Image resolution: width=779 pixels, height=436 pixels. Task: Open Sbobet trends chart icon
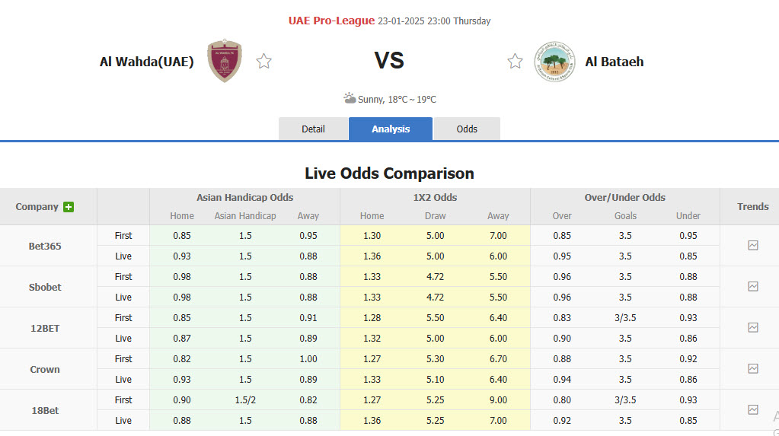click(x=753, y=287)
